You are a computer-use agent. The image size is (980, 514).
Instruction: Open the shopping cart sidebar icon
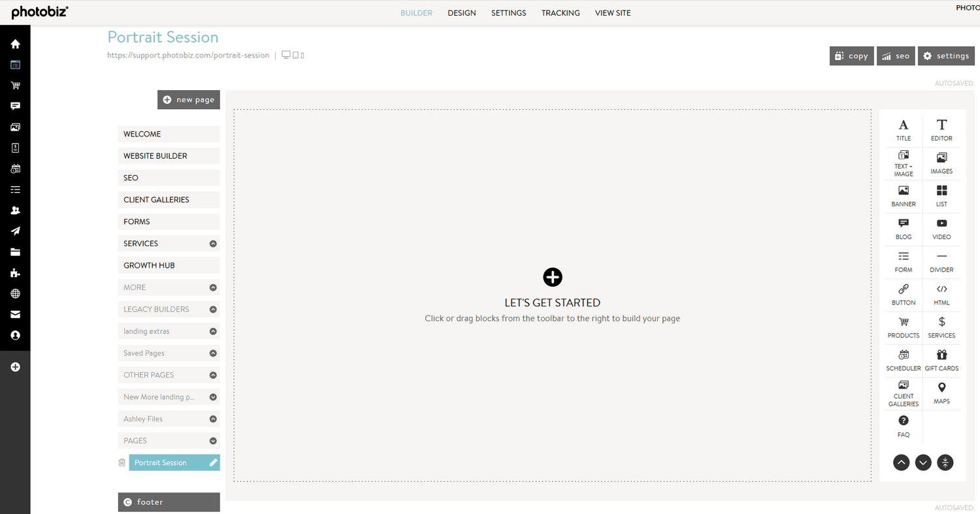[14, 86]
